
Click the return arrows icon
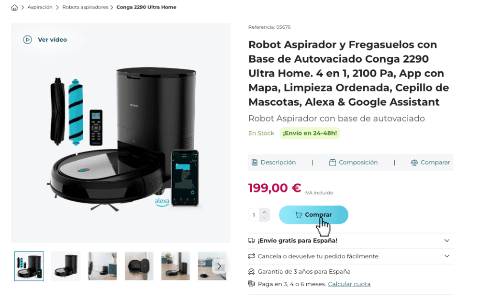pos(252,256)
